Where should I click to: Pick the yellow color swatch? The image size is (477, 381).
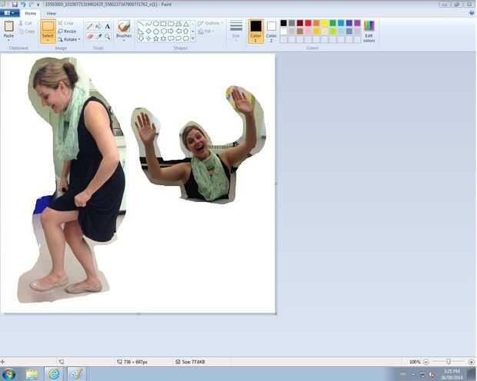point(325,23)
